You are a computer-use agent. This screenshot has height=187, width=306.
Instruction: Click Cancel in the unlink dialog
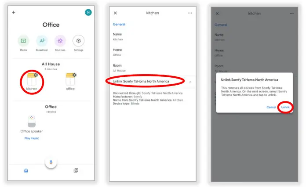coord(271,107)
